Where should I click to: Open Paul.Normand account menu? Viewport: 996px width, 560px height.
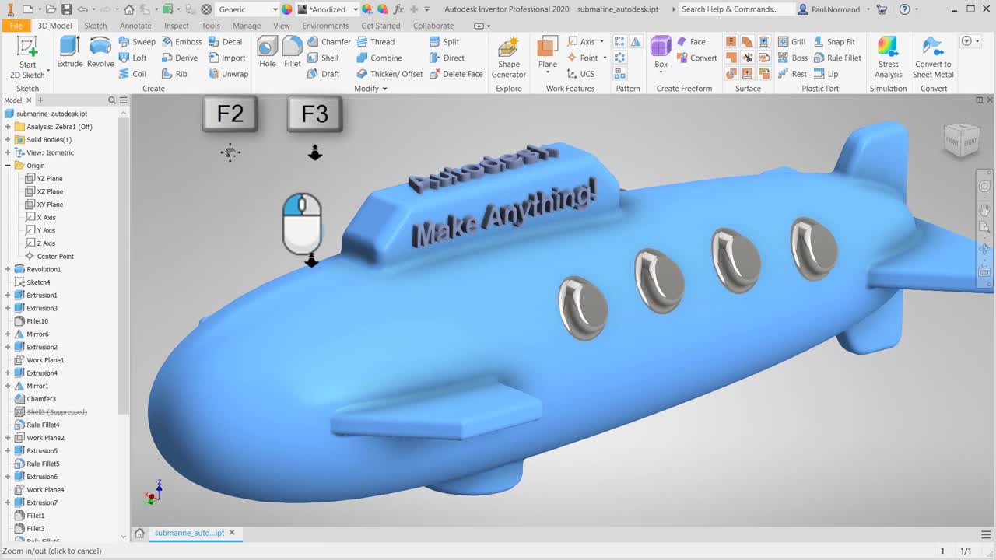click(836, 9)
